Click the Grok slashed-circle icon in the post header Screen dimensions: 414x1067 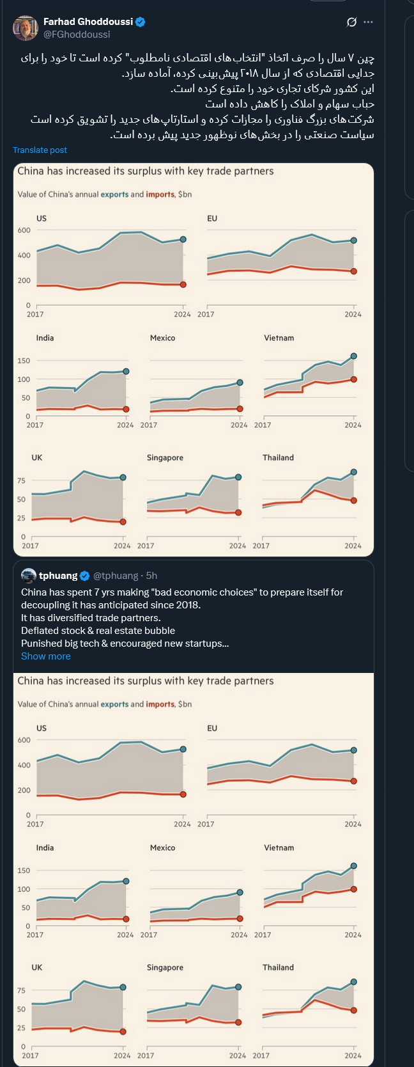pos(351,22)
